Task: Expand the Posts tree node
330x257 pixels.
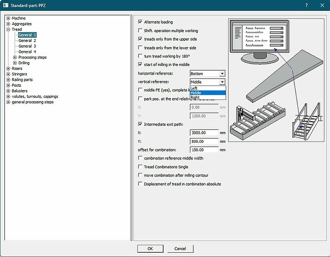Action: tap(8, 85)
